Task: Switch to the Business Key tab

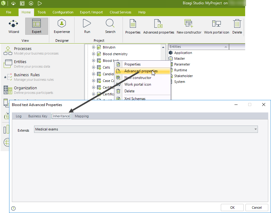Action: tap(38, 116)
